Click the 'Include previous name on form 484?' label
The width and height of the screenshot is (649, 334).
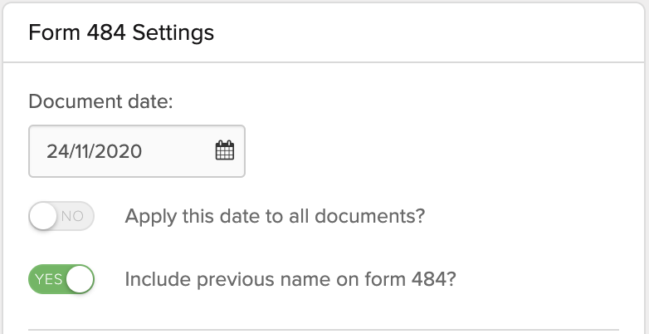[290, 279]
